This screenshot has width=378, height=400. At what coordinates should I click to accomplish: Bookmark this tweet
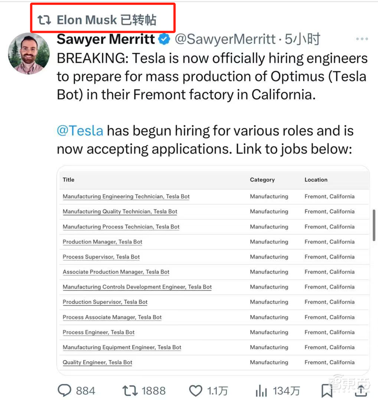327,390
